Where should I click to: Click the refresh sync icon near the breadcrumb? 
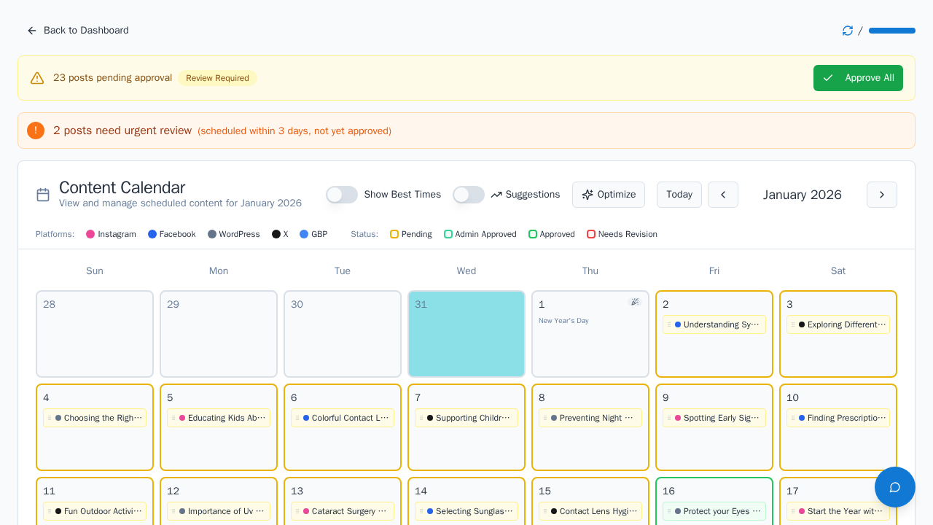[847, 31]
